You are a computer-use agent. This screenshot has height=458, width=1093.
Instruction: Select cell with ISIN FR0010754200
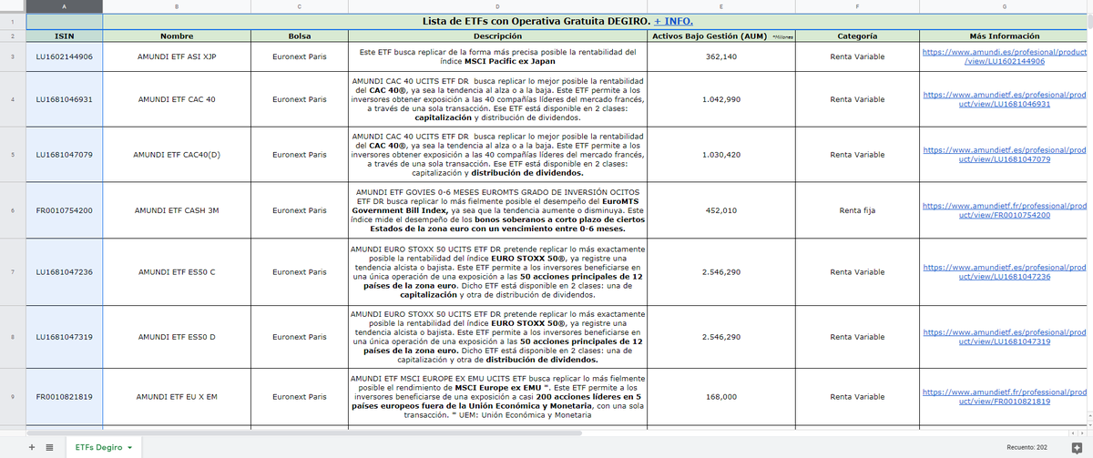click(65, 210)
